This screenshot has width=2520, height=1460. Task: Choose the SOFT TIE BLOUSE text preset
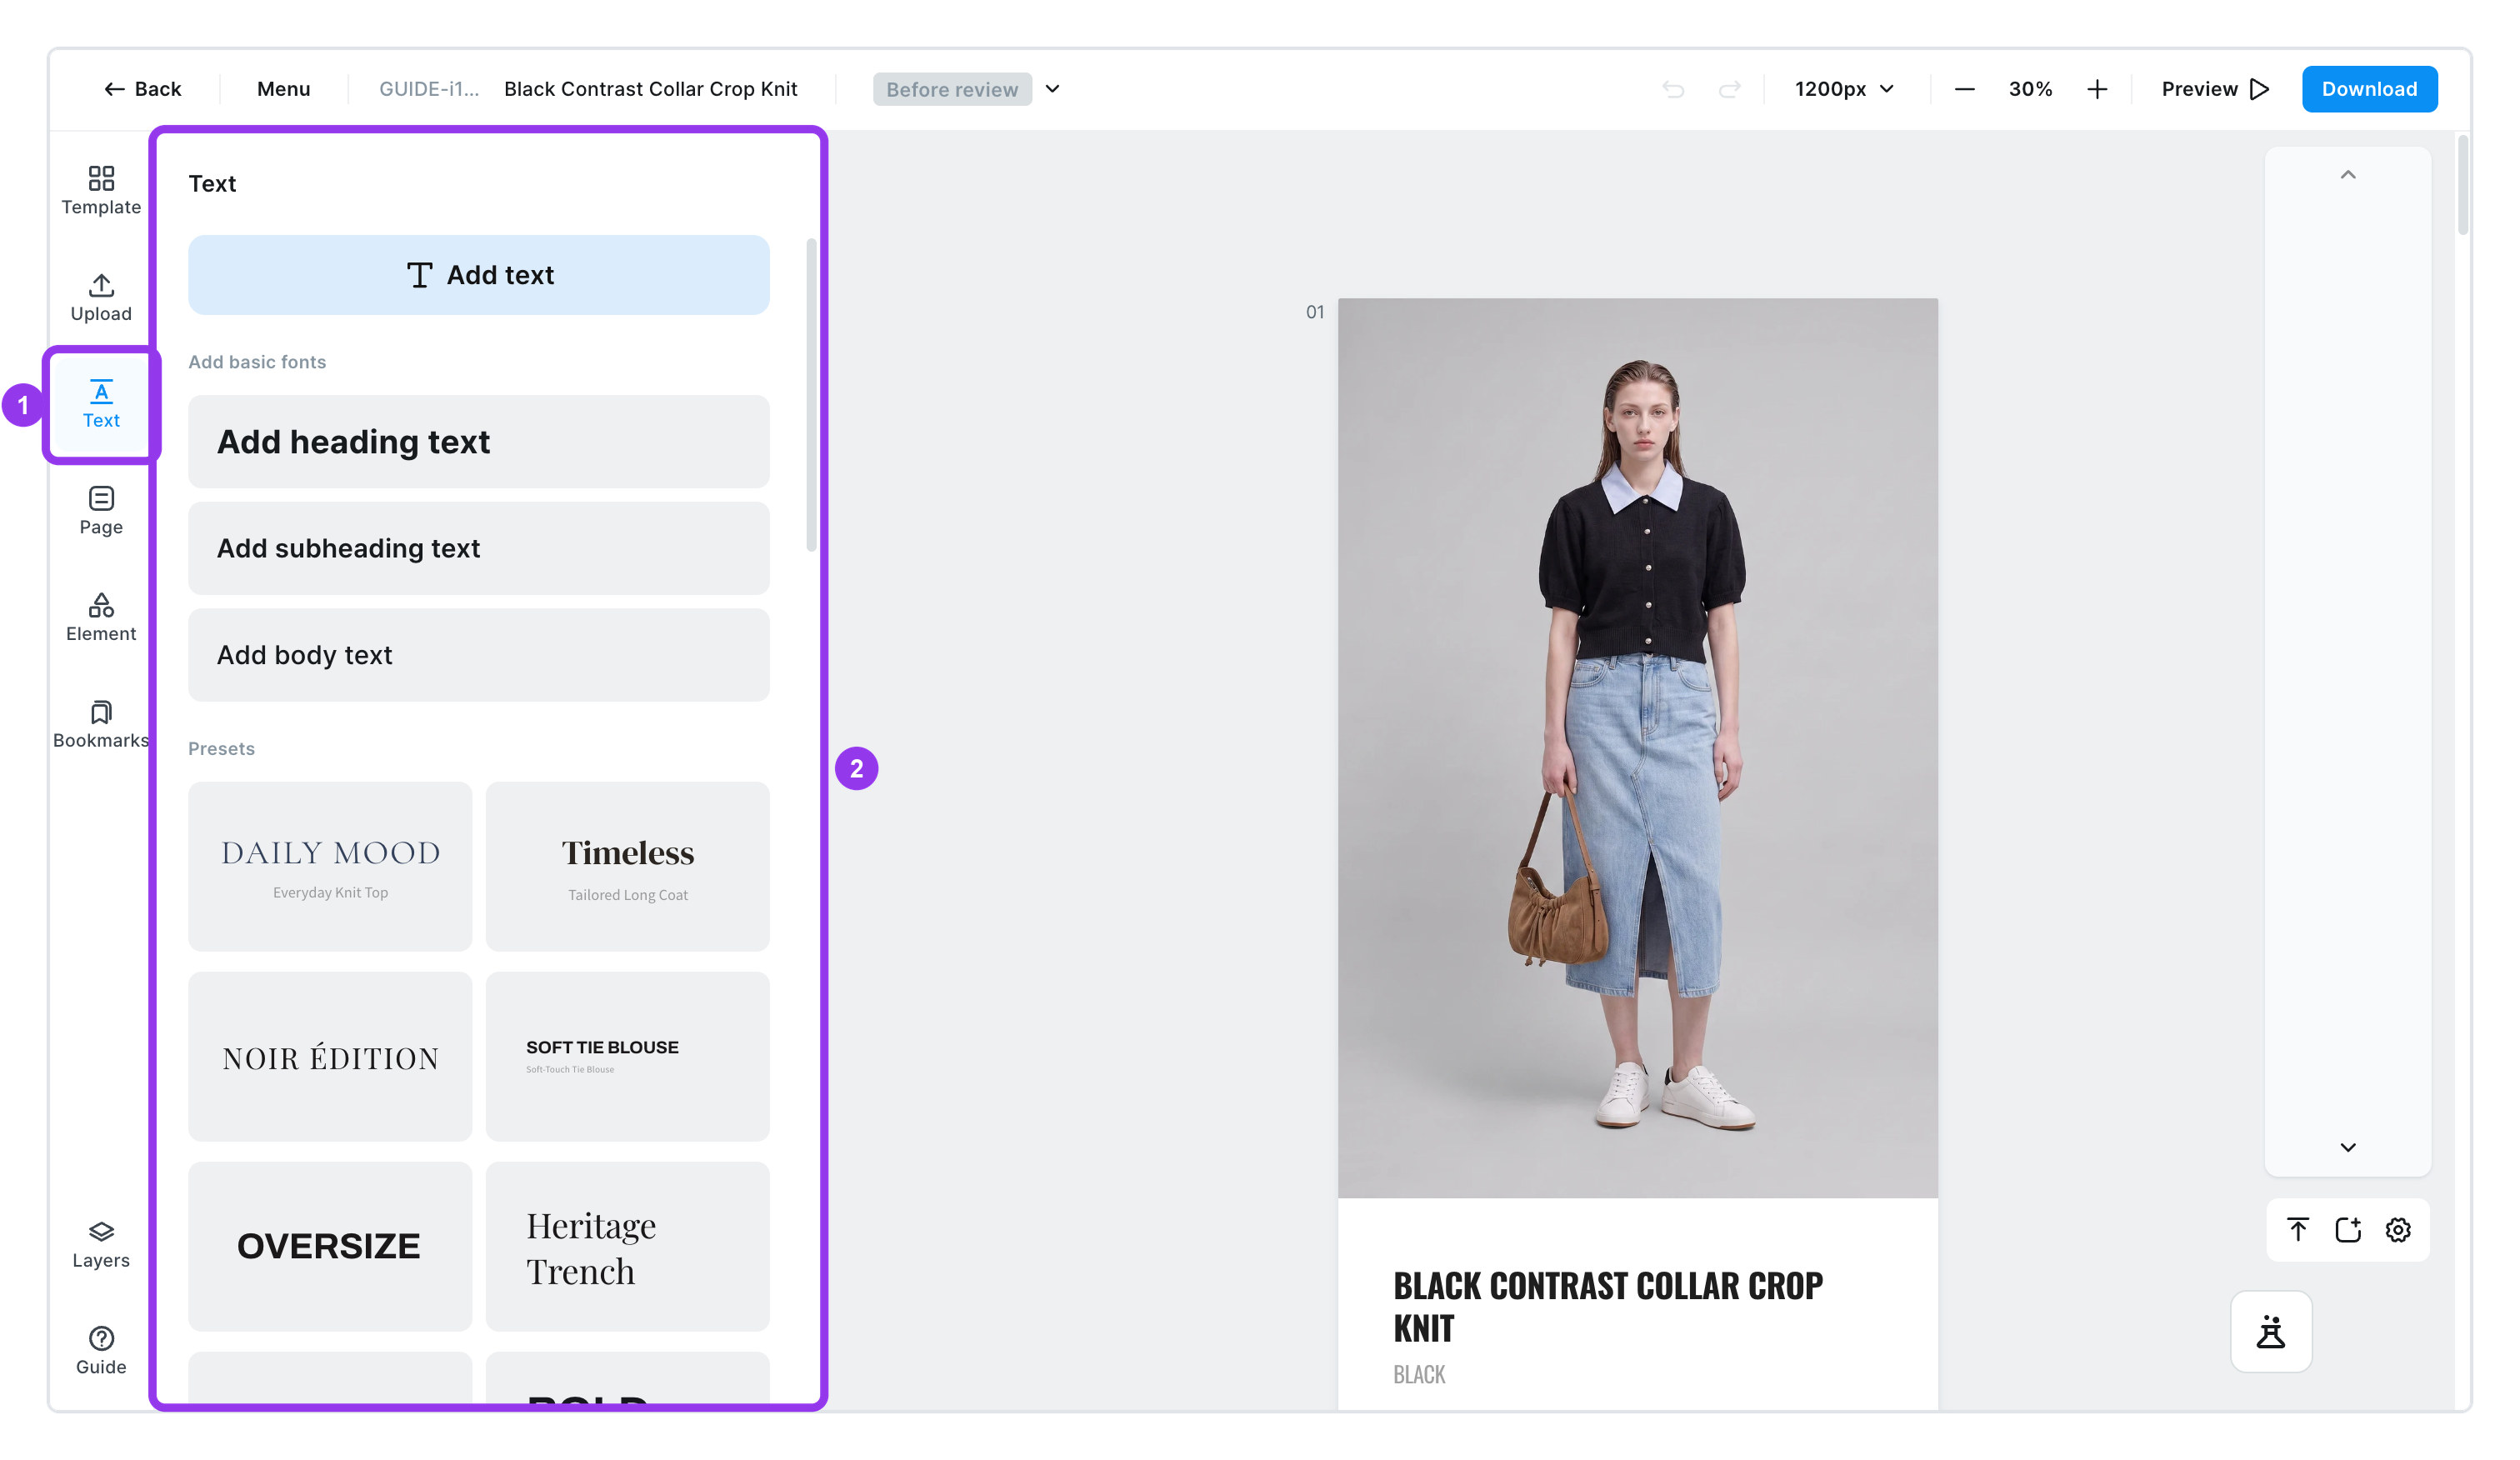point(628,1056)
